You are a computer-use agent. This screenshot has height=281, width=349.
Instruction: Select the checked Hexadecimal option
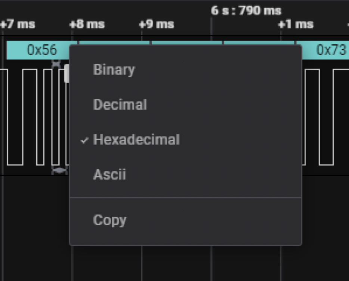136,140
